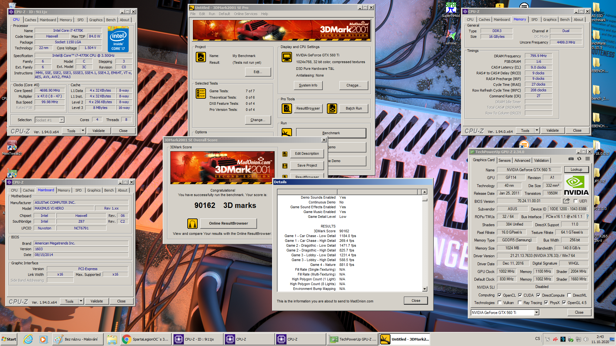Click the Bus Interface question mark icon
The image size is (616, 346).
point(587,217)
